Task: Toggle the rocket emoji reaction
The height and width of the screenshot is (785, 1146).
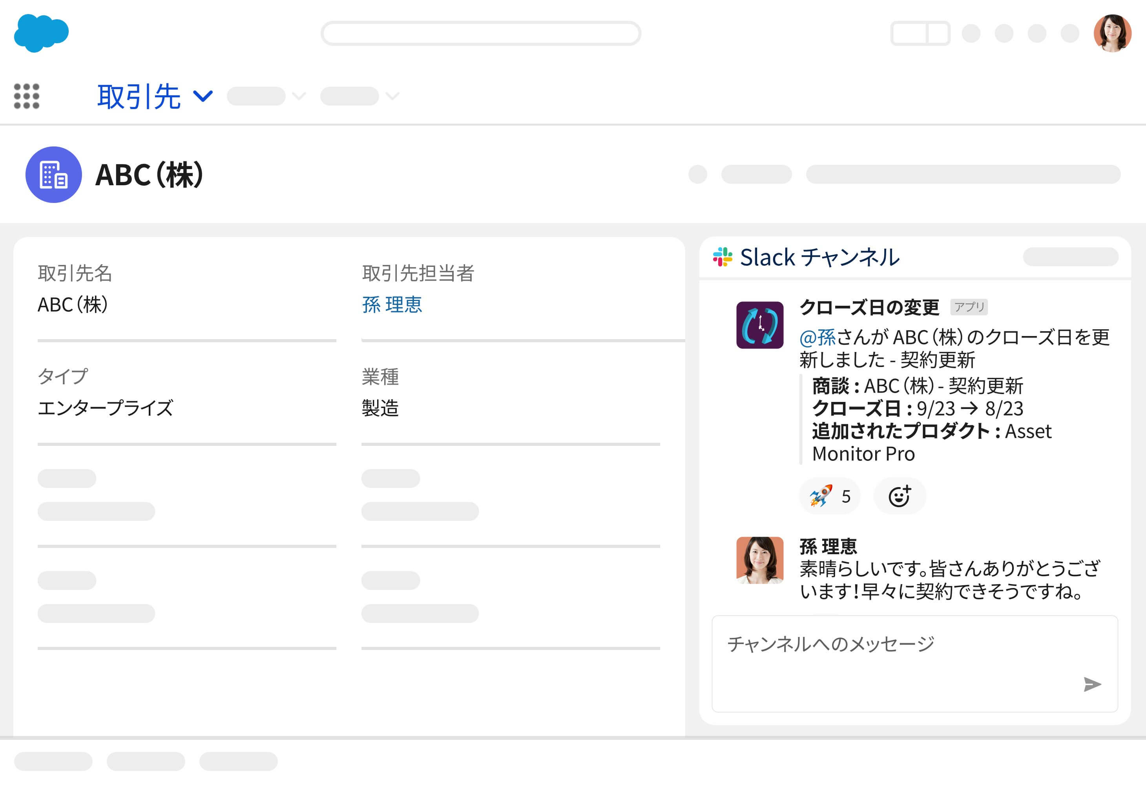Action: pos(828,496)
